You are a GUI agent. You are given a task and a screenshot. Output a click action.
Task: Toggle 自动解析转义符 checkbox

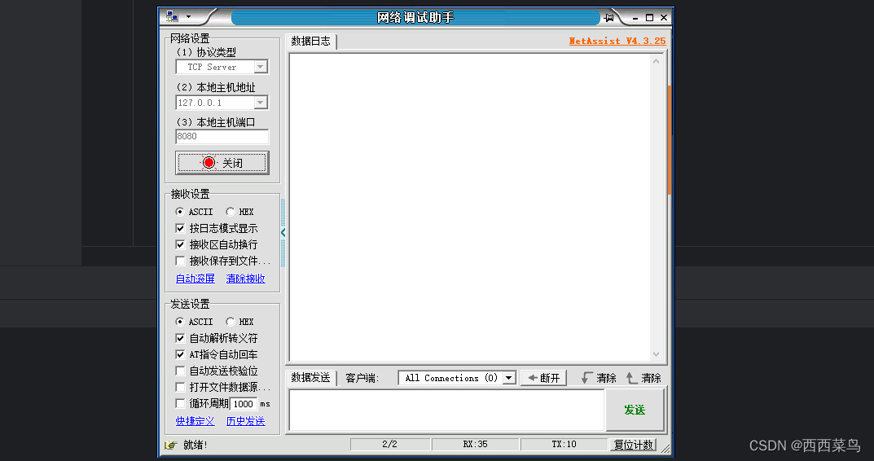[180, 338]
